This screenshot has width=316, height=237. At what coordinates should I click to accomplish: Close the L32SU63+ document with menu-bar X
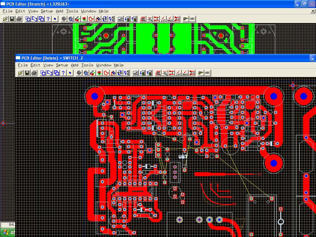[313, 11]
